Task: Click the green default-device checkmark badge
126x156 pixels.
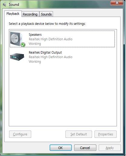Action: click(x=23, y=45)
